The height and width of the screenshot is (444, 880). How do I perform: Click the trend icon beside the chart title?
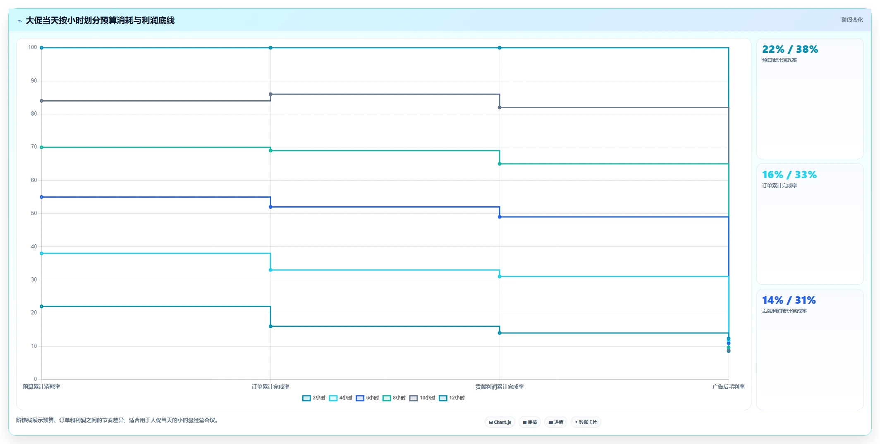(x=19, y=21)
